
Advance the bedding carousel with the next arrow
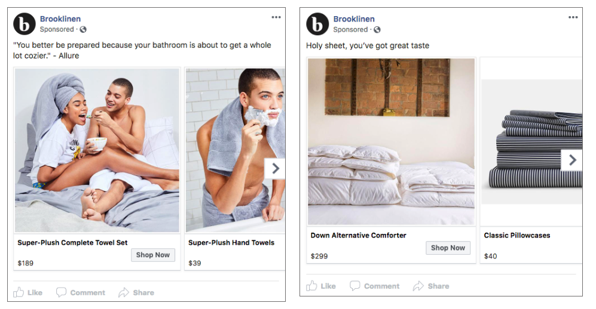click(x=571, y=160)
